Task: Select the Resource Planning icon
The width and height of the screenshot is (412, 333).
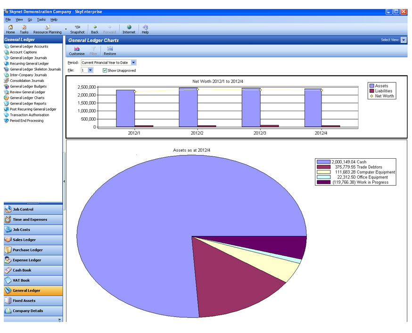Action: (x=47, y=29)
